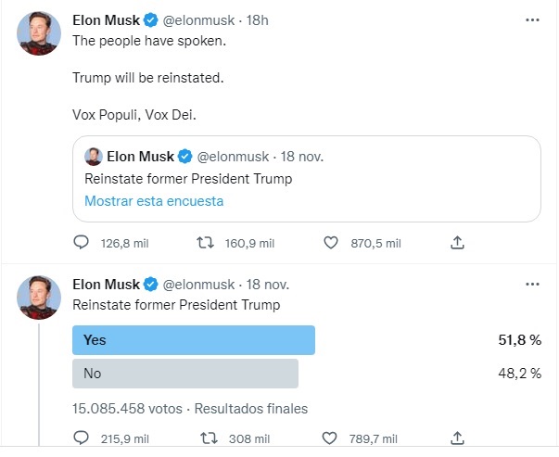559x457 pixels.
Task: Like the 'Trump will be reinstated' tweet
Action: click(330, 243)
